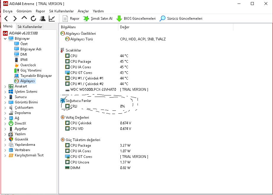Click the Rapor toolbar button
Viewport: 273px width, 195px height.
71,19
